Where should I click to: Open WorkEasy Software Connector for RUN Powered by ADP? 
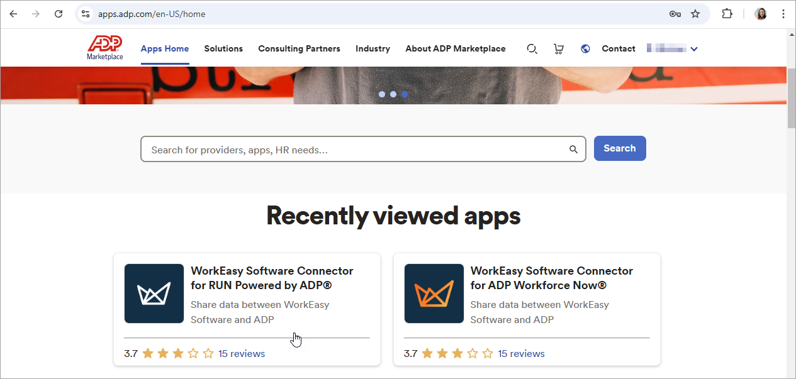tap(272, 278)
